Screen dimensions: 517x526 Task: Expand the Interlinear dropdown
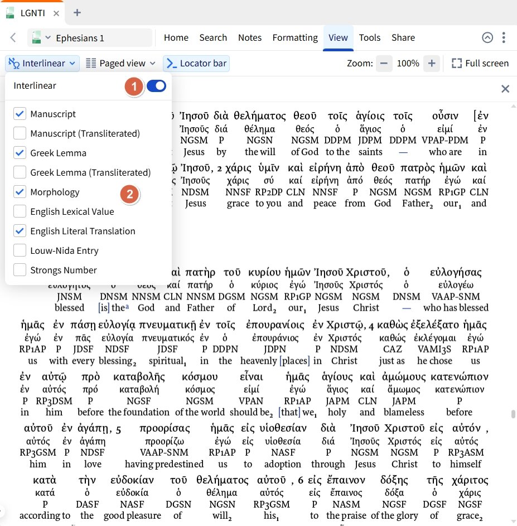[42, 64]
